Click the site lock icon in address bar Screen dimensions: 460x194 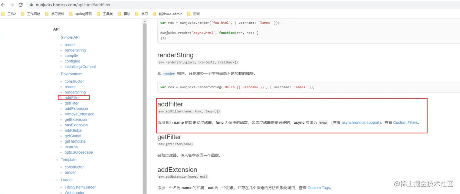coord(32,5)
